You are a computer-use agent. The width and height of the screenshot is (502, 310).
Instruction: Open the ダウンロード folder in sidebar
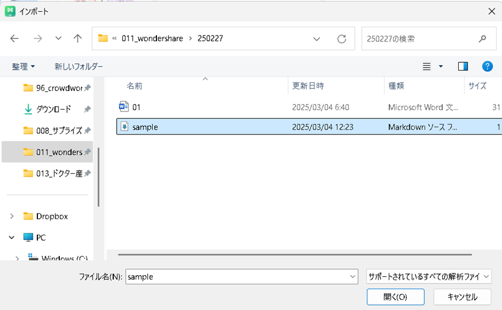[47, 109]
